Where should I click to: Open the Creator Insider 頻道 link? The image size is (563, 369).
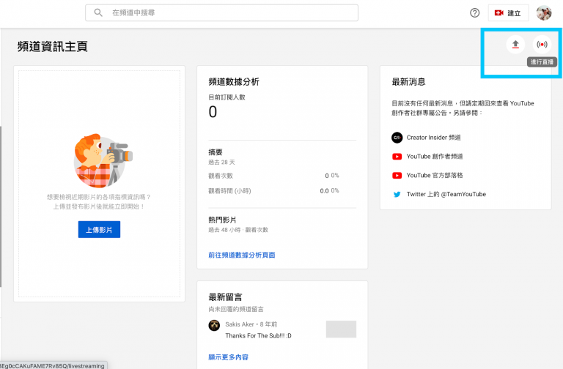click(433, 138)
